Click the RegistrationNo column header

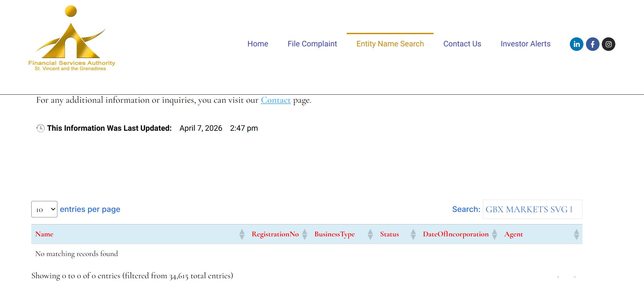(x=279, y=234)
